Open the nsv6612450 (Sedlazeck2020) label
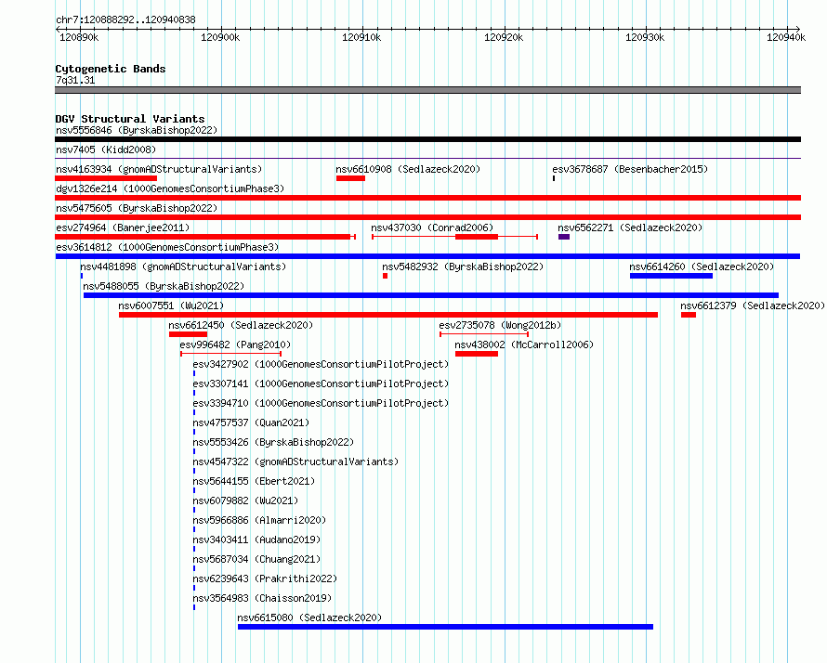The height and width of the screenshot is (663, 827). tap(241, 325)
